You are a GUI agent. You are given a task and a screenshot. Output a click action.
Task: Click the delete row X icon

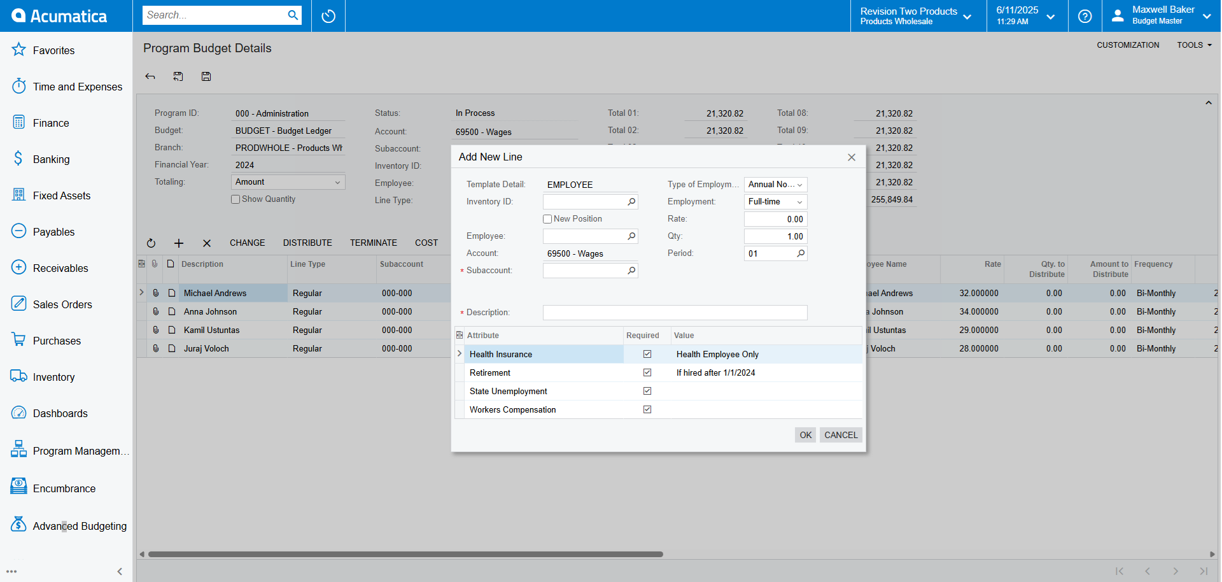[x=207, y=243]
